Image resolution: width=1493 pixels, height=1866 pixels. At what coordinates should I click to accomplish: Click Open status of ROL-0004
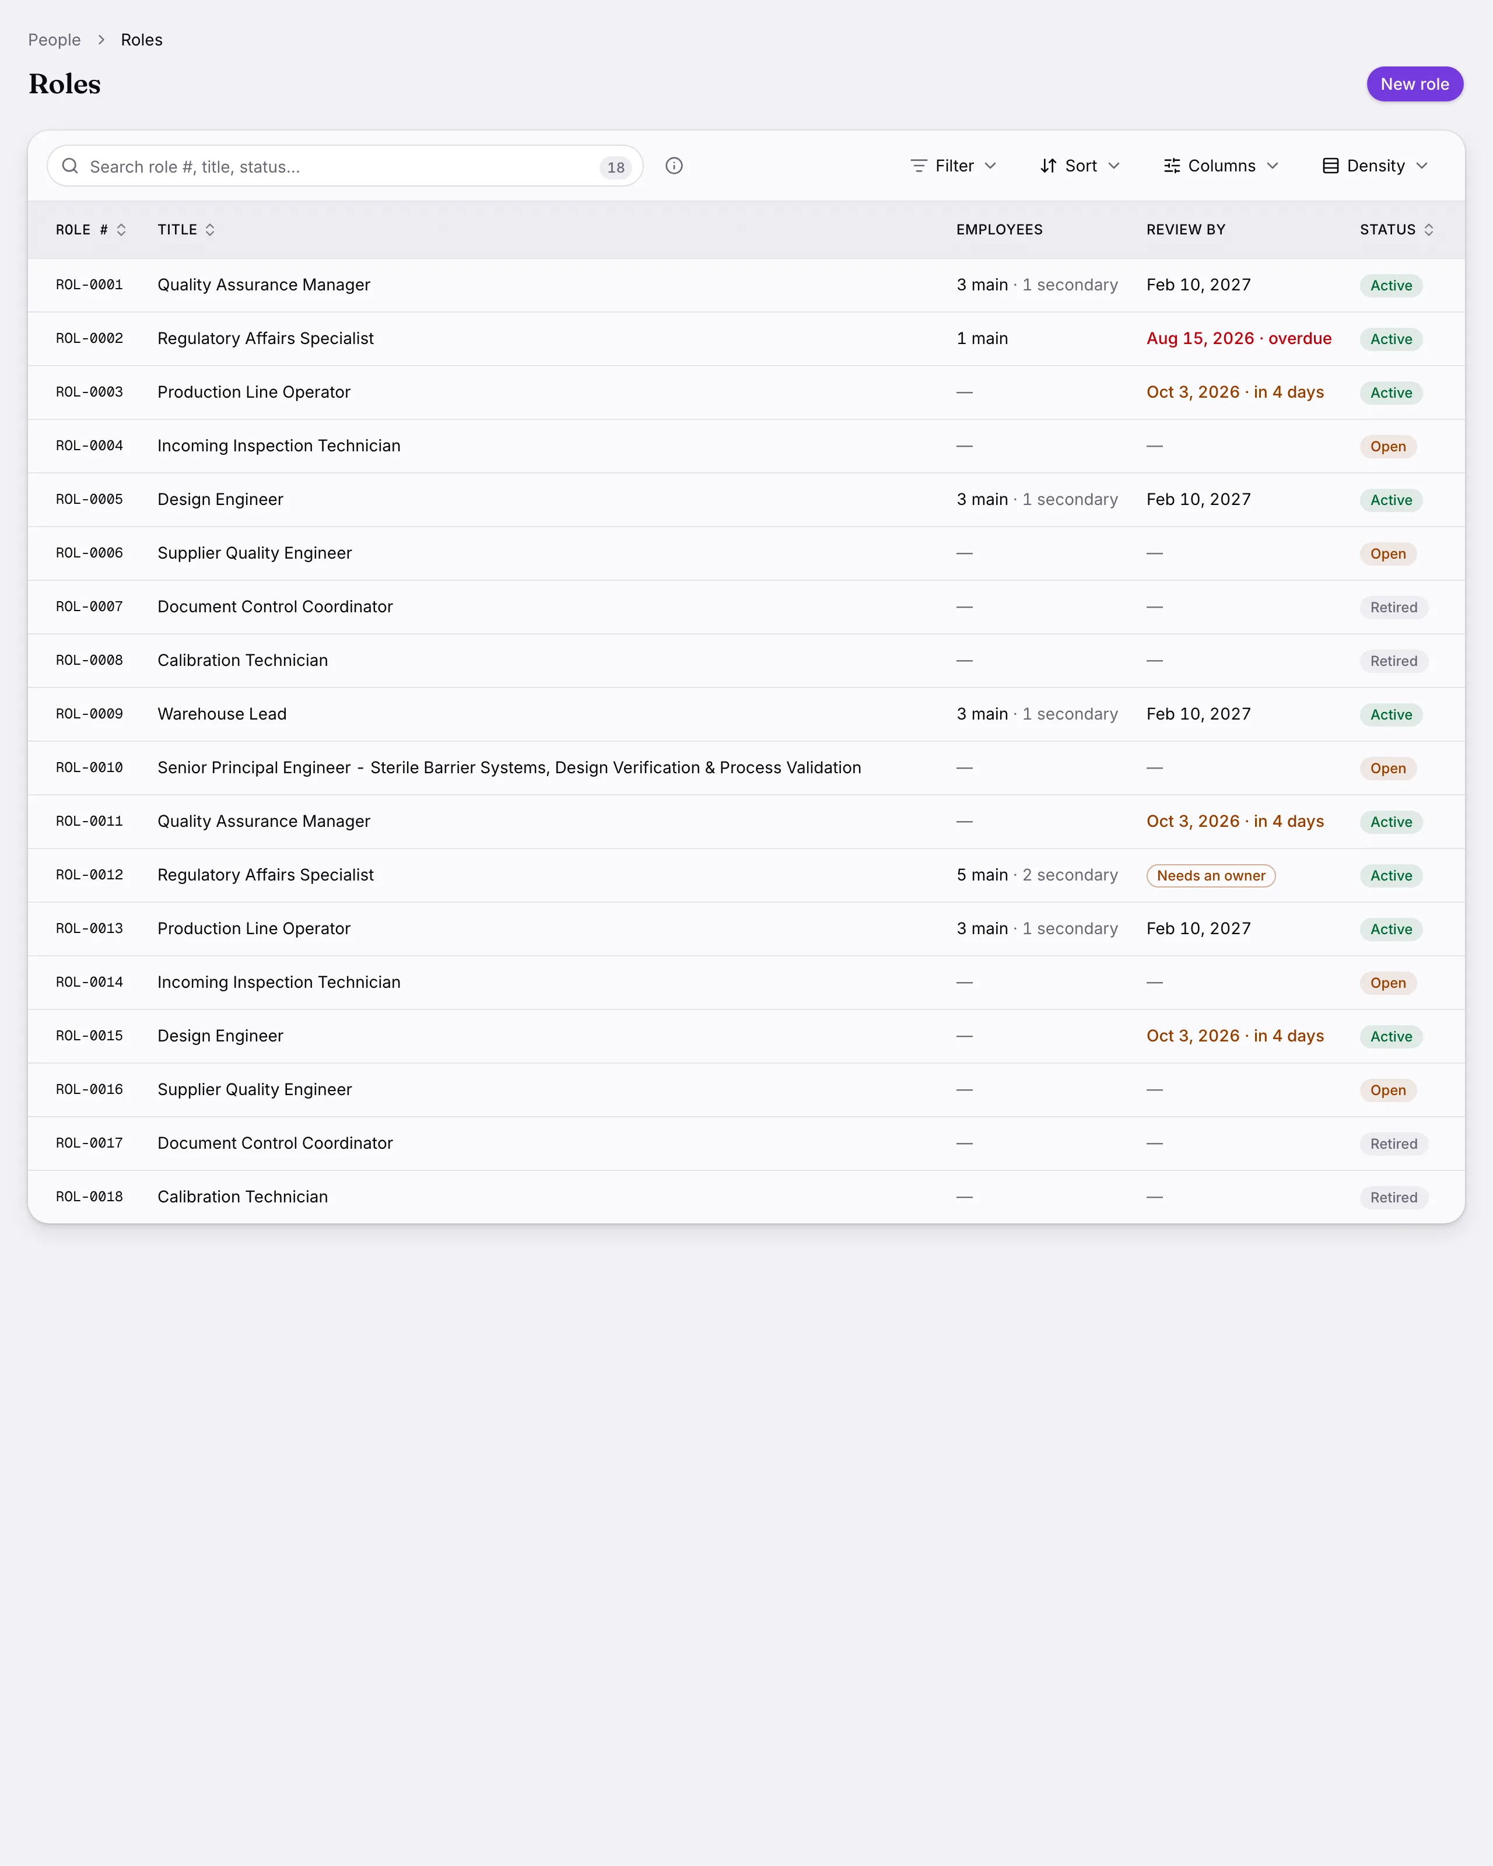tap(1387, 447)
